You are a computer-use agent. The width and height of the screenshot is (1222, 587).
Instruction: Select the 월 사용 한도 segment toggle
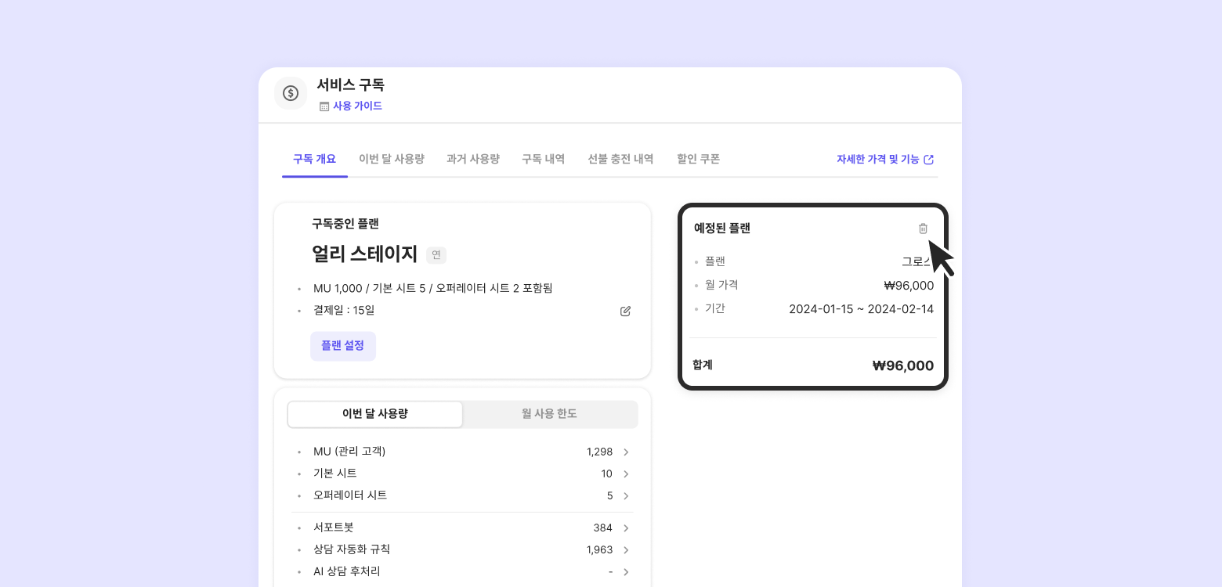tap(549, 414)
